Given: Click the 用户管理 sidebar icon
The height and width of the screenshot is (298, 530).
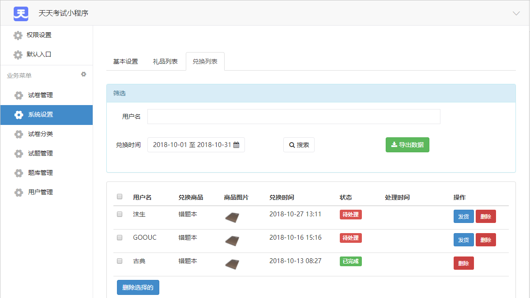Looking at the screenshot, I should (19, 192).
